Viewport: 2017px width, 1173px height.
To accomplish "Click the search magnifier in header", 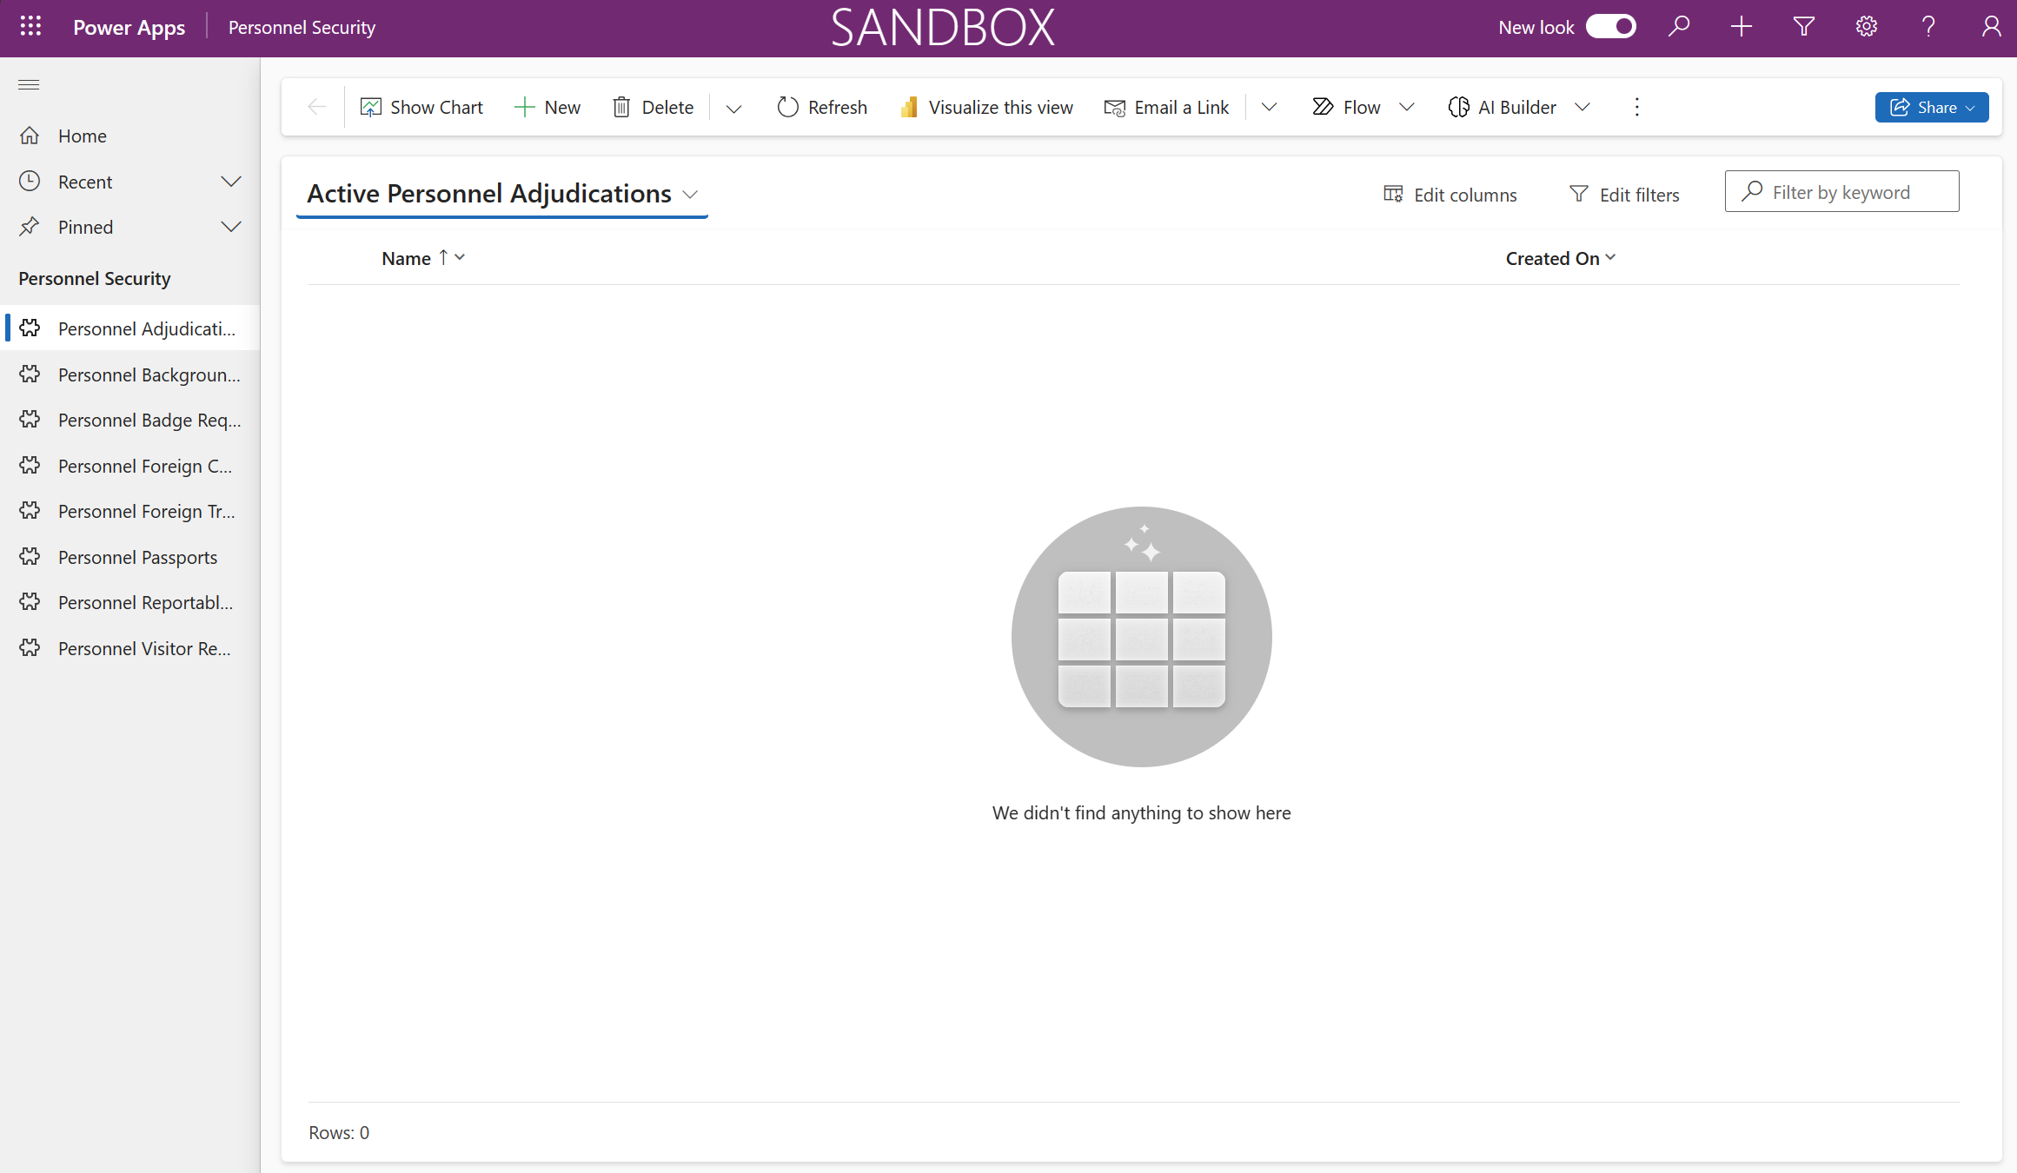I will (1679, 27).
